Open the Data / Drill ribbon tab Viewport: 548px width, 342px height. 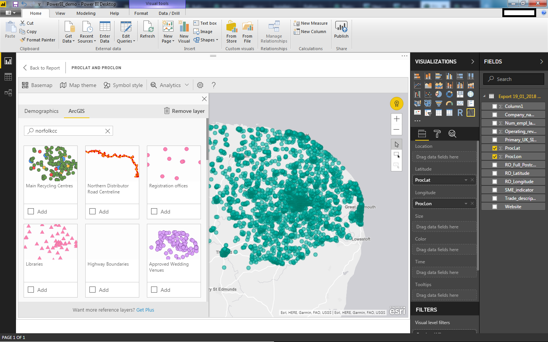tap(169, 13)
